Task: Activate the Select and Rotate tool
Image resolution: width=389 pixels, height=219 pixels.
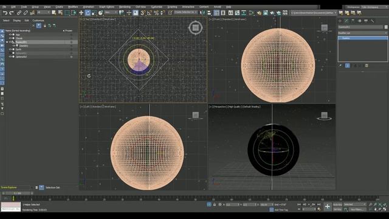Action: coord(88,13)
